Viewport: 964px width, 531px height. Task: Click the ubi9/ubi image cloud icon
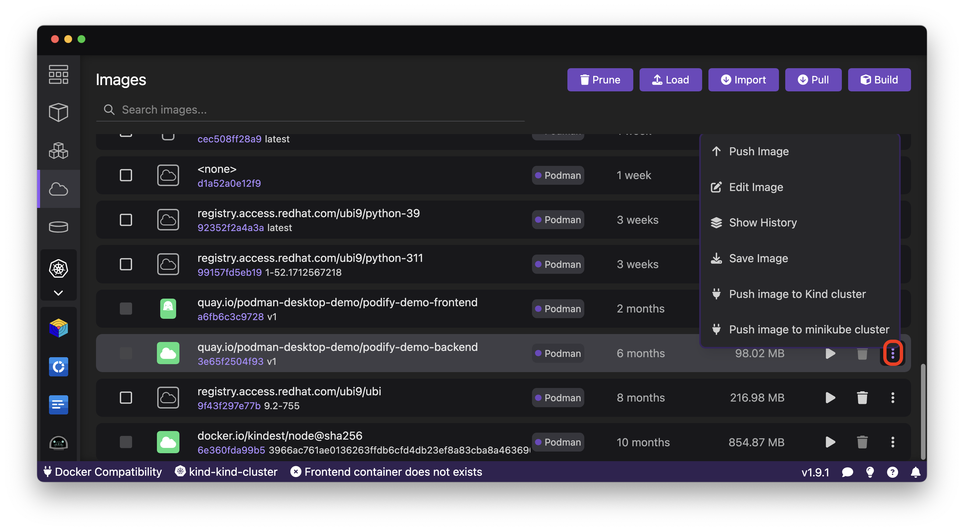point(168,397)
